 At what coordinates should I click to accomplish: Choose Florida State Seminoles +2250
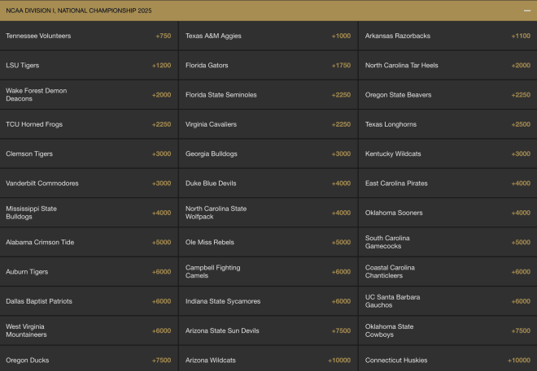[268, 95]
